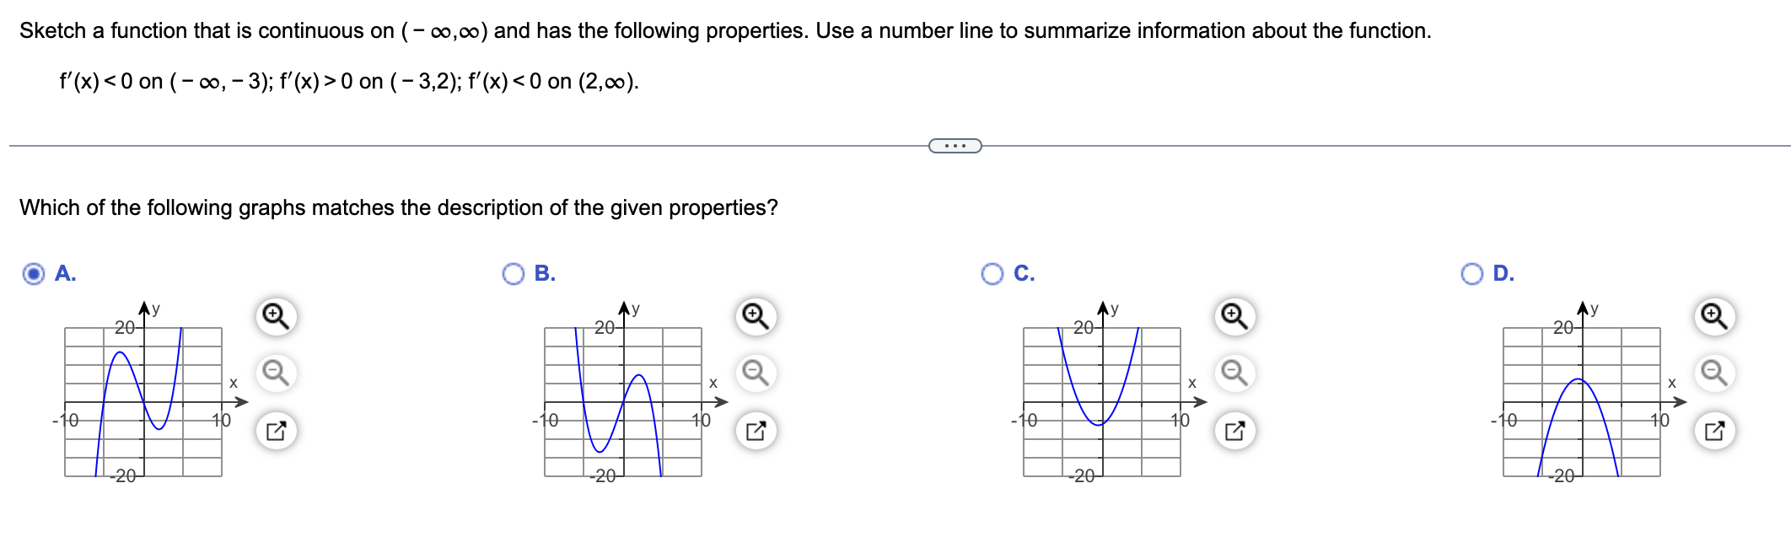This screenshot has height=553, width=1791.
Task: Open graph C in enlarged external view
Action: tap(1235, 429)
